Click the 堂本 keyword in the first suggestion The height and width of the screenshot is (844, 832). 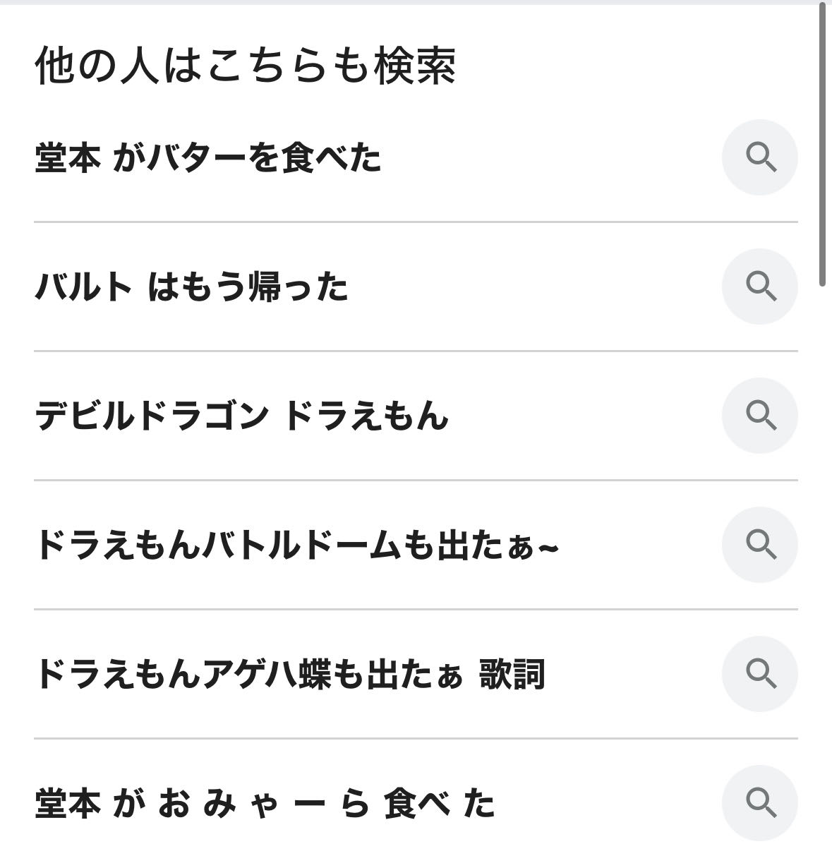point(67,158)
